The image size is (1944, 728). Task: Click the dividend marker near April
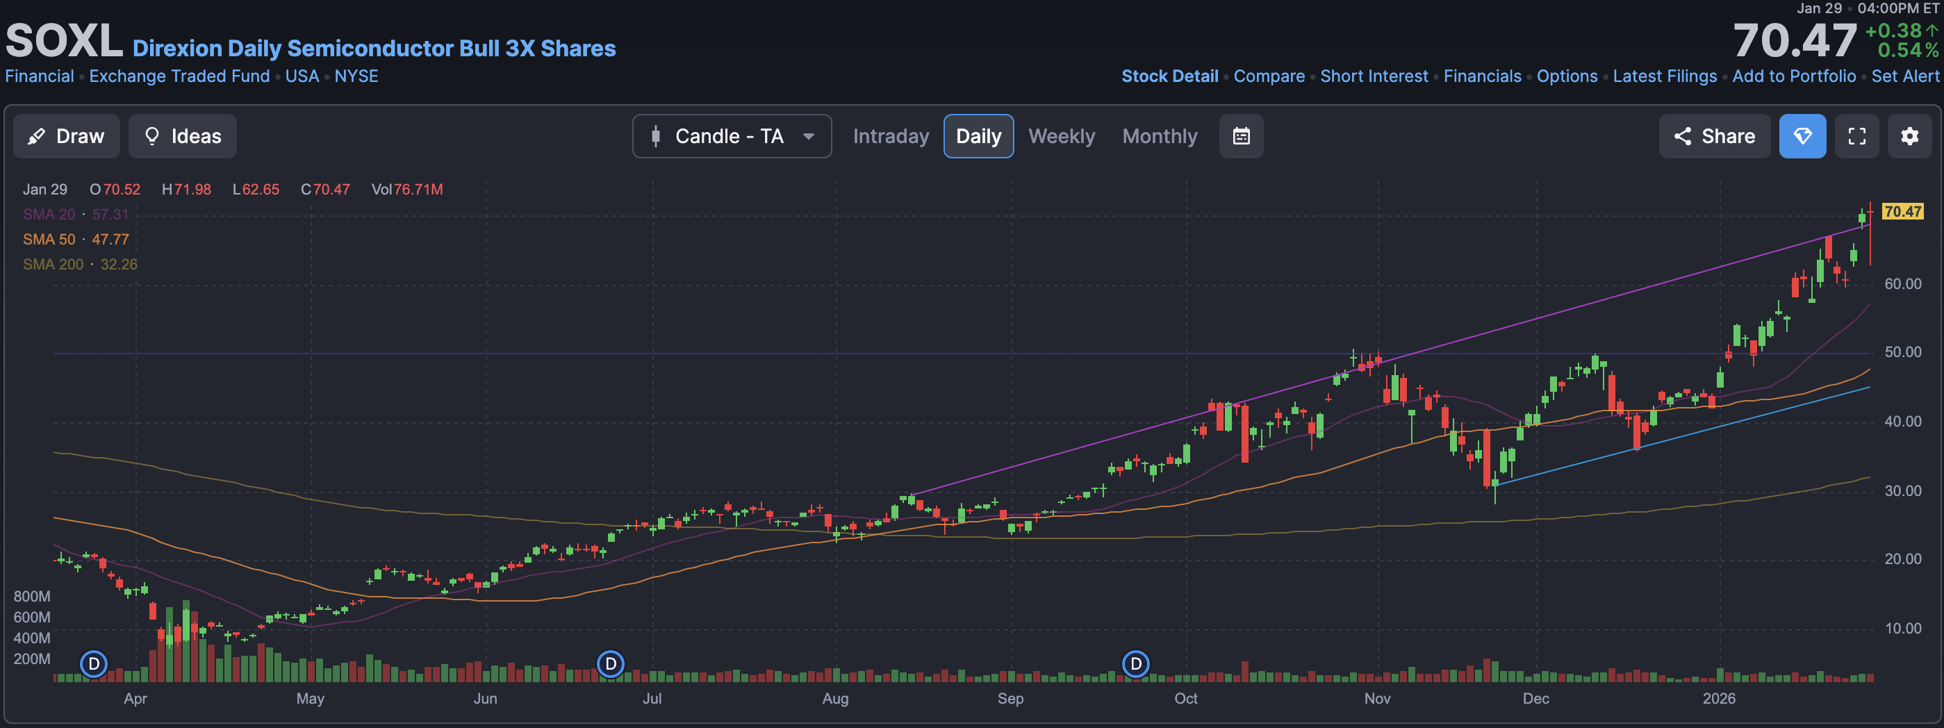coord(94,664)
